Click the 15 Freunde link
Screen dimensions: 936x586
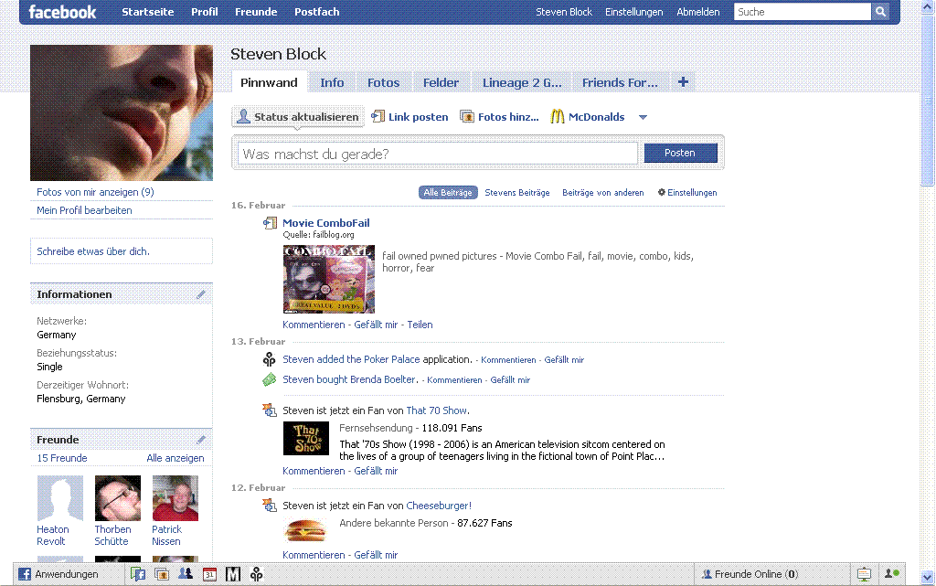point(62,458)
